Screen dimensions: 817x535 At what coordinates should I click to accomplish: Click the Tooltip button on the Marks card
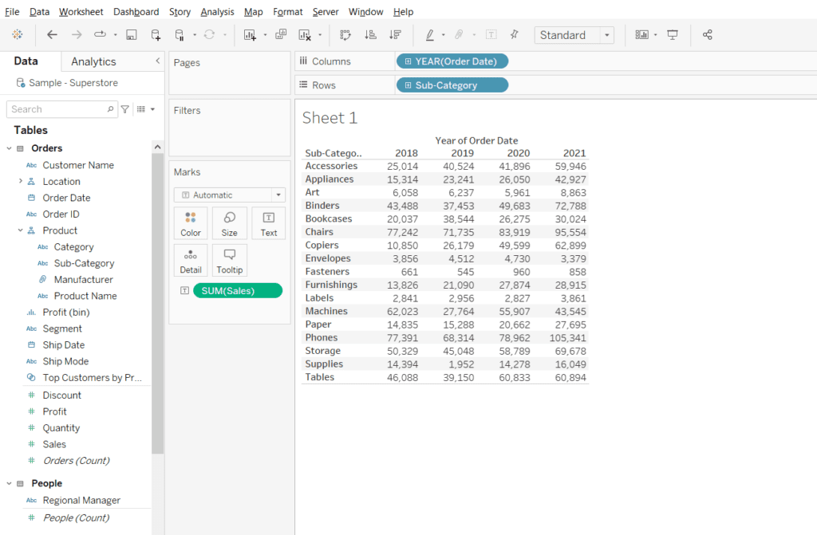coord(229,260)
